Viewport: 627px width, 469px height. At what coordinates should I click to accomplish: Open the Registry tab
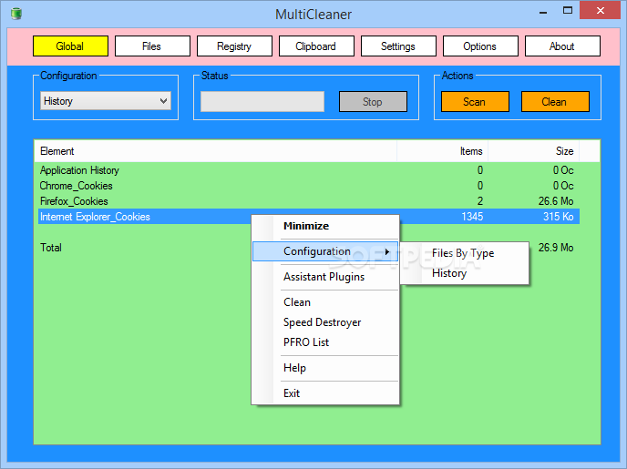234,46
